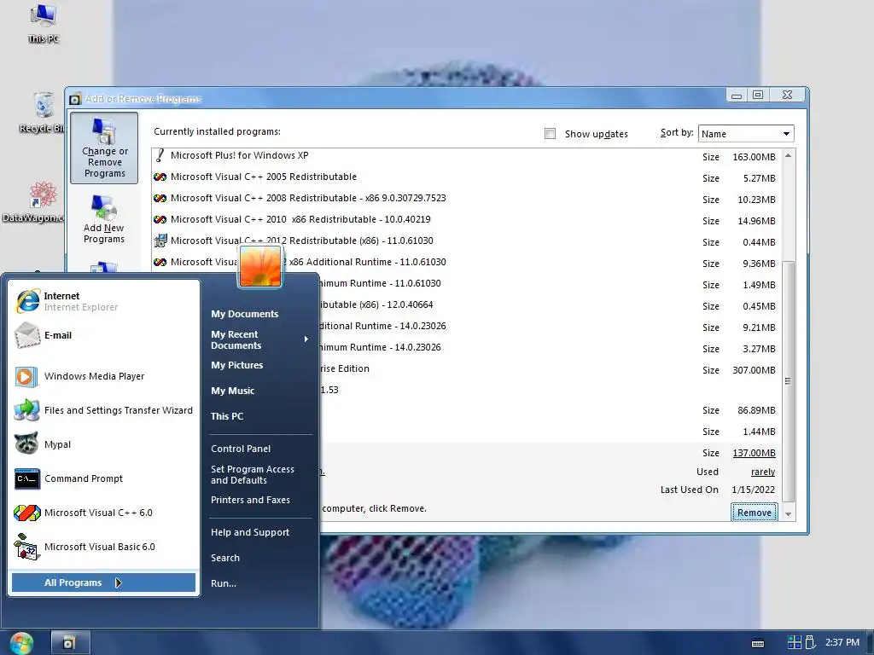Open the Run... dialog
This screenshot has width=874, height=655.
tap(224, 583)
